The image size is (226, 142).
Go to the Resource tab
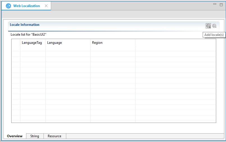pyautogui.click(x=54, y=136)
